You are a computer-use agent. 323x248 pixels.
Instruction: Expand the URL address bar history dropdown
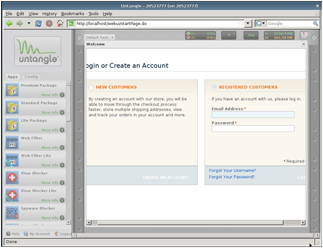point(248,23)
